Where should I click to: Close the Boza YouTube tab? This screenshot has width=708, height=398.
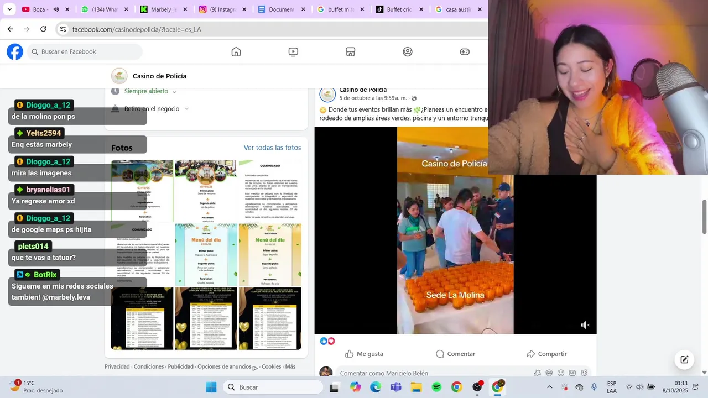click(67, 9)
